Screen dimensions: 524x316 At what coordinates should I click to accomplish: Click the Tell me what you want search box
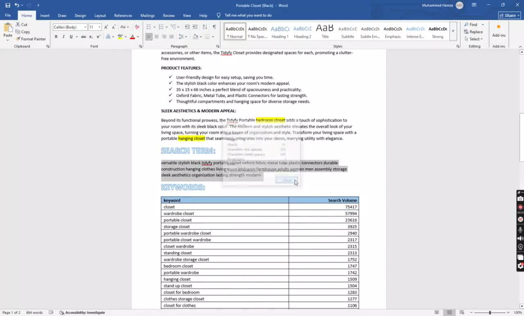248,15
